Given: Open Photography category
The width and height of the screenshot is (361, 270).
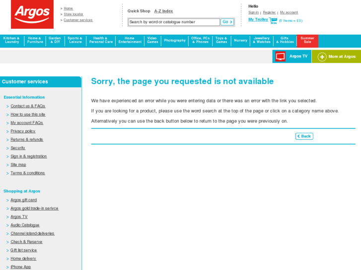Looking at the screenshot, I should [x=175, y=41].
